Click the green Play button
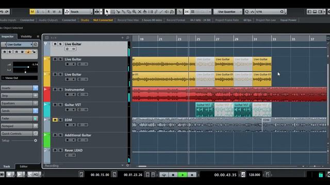Screen dimensions: 330x185 coord(183,175)
